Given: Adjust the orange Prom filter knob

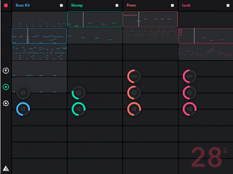Looking at the screenshot, I should pos(134,93).
